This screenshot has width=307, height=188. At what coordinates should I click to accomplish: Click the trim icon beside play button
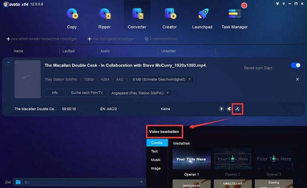click(x=229, y=109)
